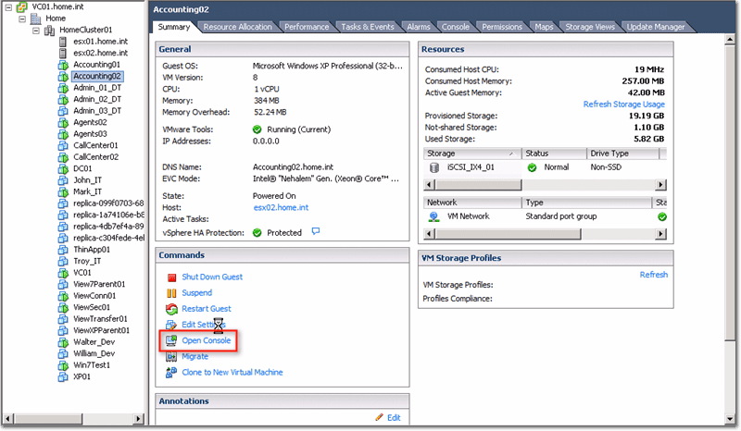Image resolution: width=741 pixels, height=431 pixels.
Task: Click the storage table left scroll arrow
Action: click(429, 185)
